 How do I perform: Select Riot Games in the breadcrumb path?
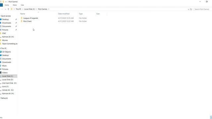(x=43, y=9)
